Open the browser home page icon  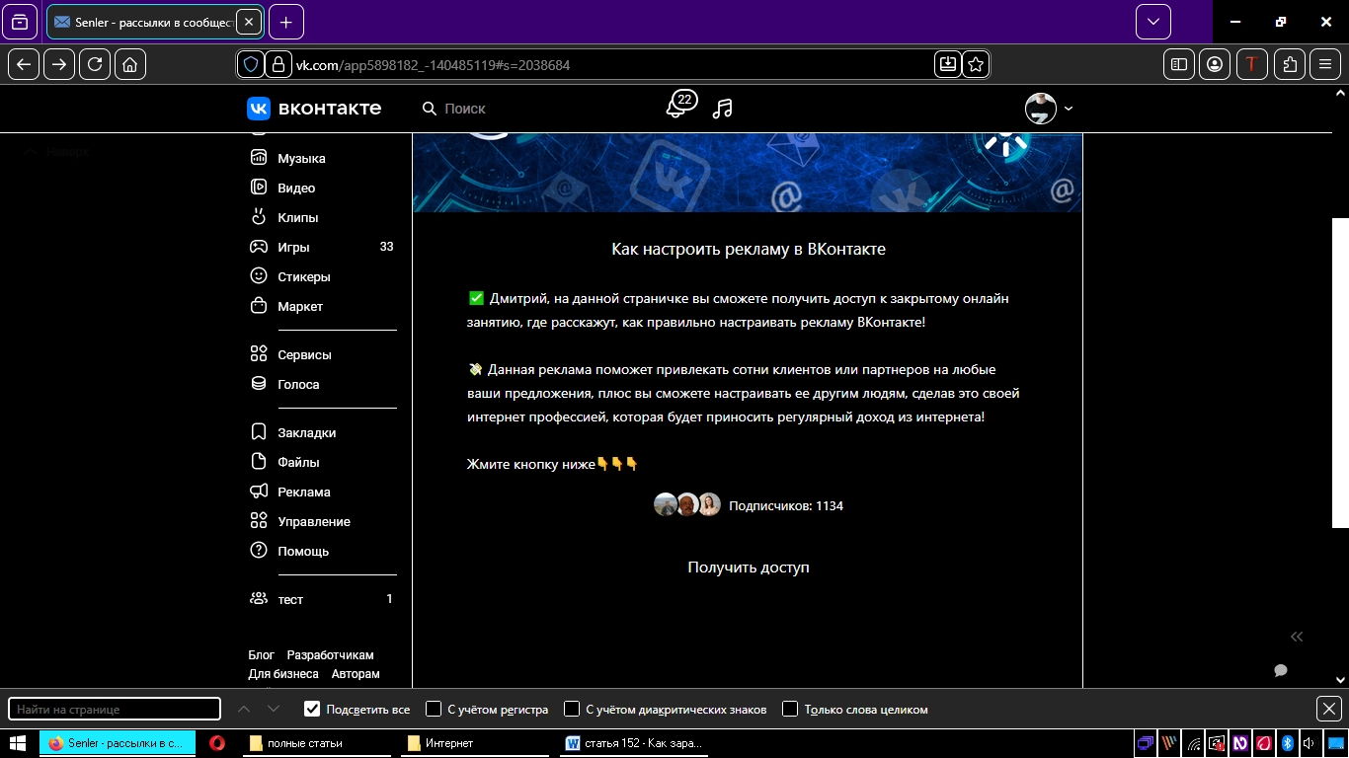(130, 64)
